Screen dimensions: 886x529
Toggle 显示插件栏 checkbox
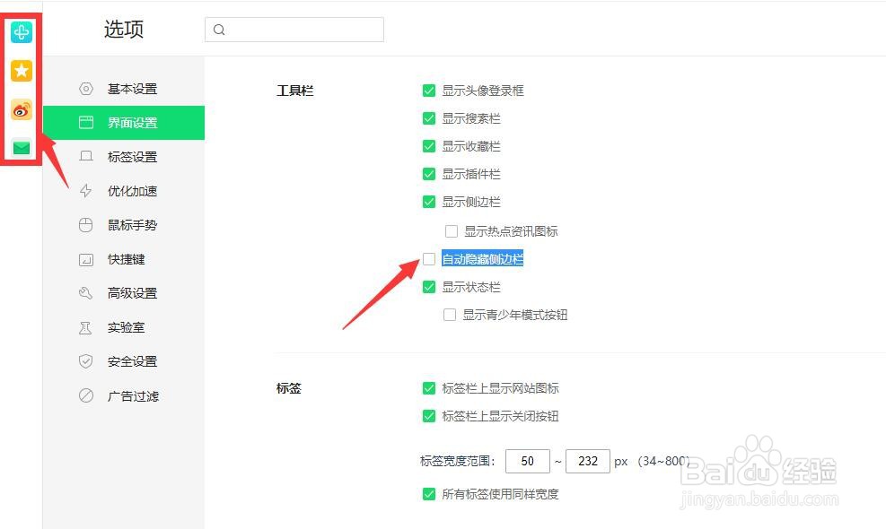pos(429,174)
